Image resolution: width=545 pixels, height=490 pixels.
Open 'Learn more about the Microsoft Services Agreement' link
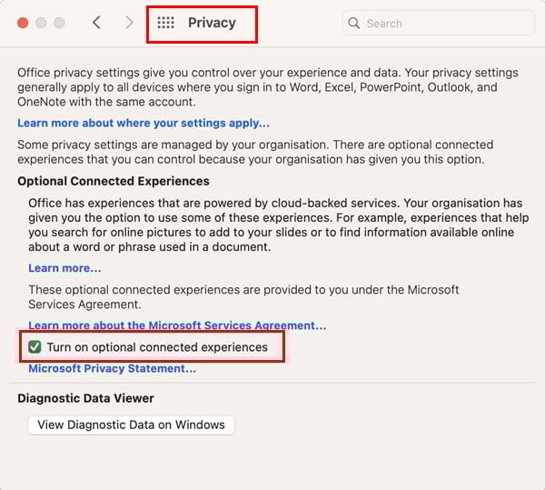(x=177, y=325)
